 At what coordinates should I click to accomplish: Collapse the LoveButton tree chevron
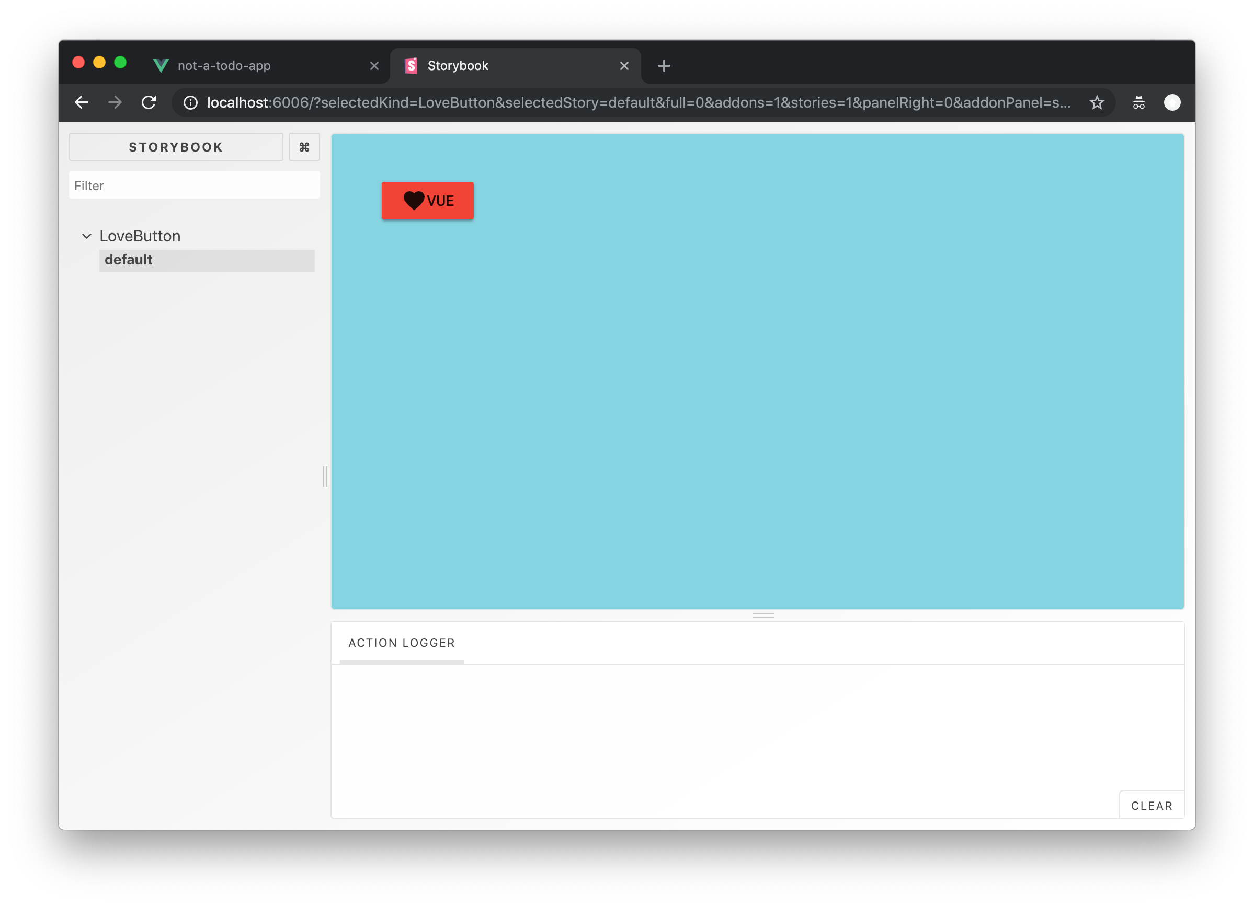point(87,236)
